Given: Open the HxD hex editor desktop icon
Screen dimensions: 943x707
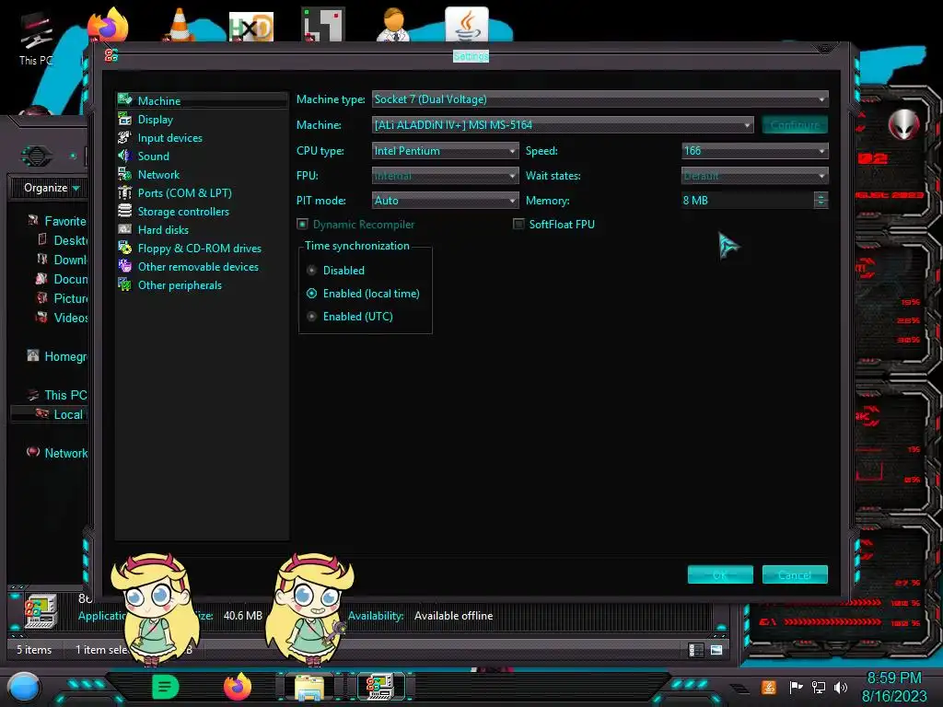Looking at the screenshot, I should 251,27.
